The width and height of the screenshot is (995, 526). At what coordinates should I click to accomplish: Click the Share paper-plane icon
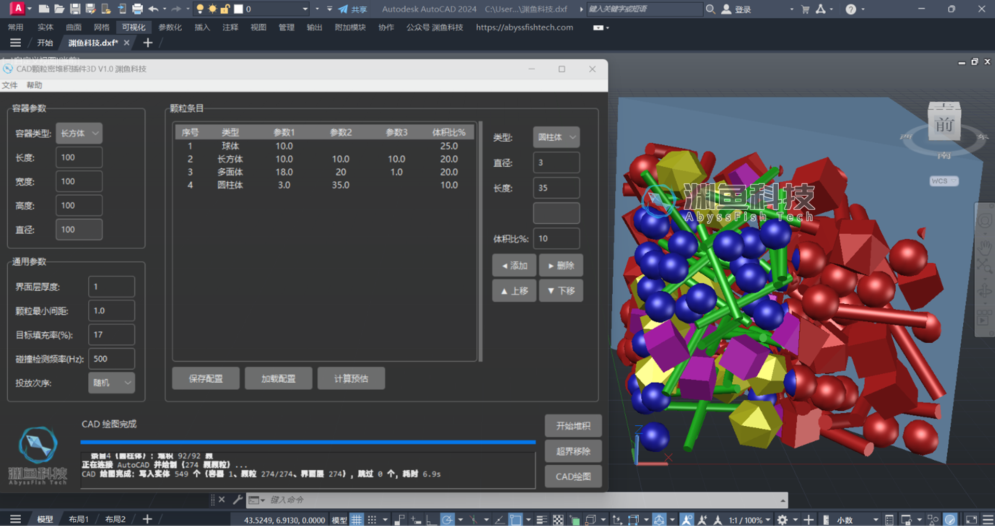point(343,9)
